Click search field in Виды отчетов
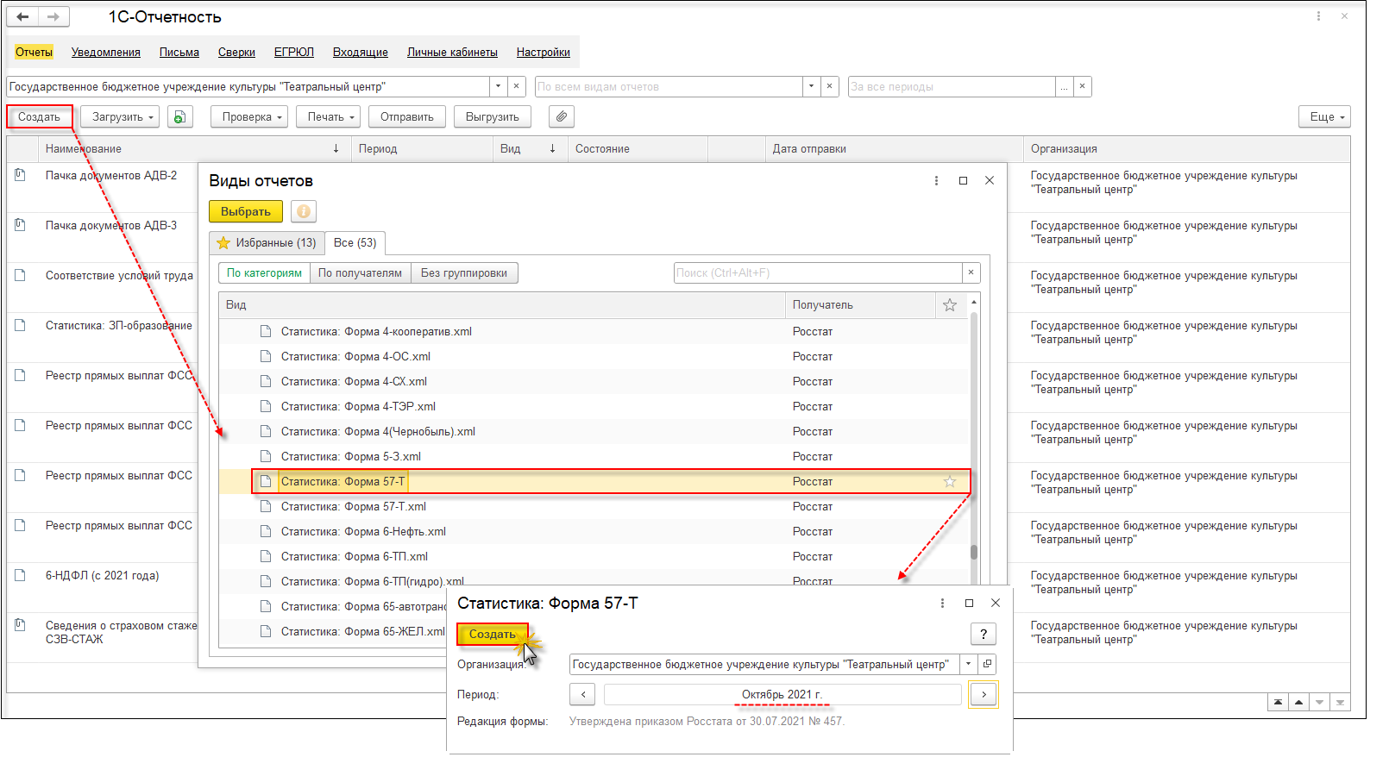 tap(818, 272)
